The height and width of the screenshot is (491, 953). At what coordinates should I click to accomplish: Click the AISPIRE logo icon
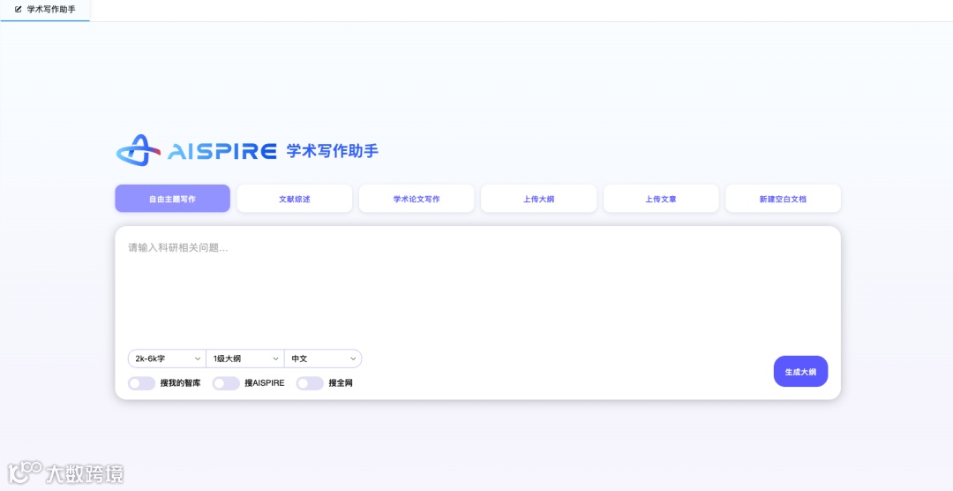point(138,150)
